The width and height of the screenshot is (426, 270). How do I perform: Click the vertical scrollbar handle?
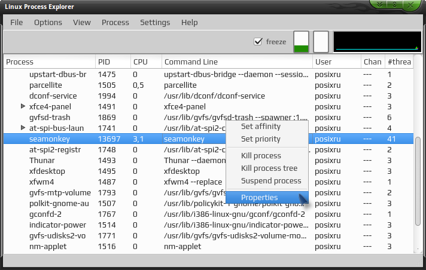point(418,181)
